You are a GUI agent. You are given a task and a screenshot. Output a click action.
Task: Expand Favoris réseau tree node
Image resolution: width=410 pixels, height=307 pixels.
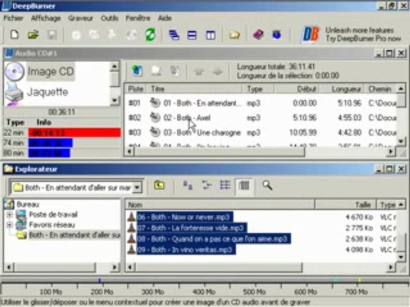(x=10, y=225)
